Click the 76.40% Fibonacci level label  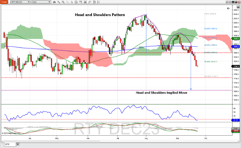pos(210,62)
